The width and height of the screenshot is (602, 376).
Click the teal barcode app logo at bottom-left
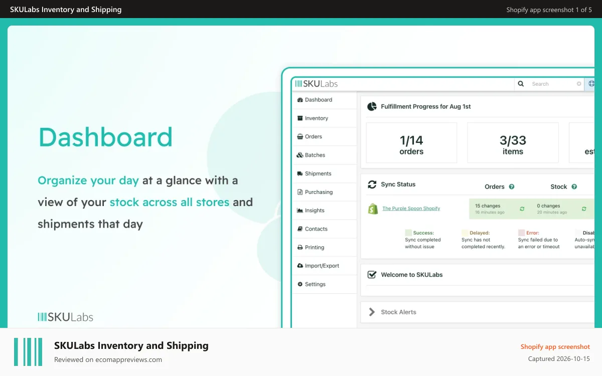[x=28, y=352]
